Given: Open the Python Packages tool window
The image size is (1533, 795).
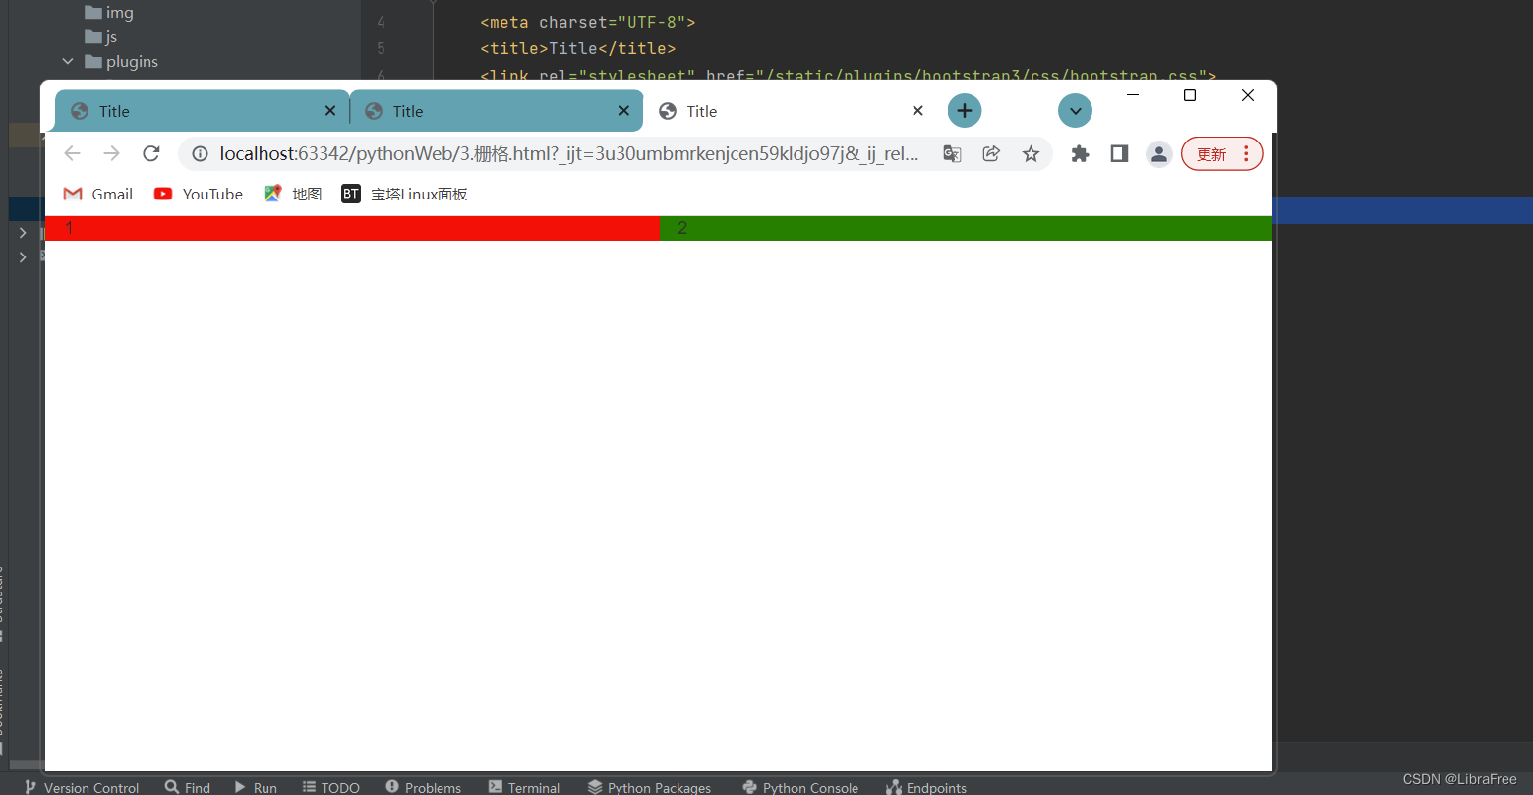Looking at the screenshot, I should point(649,787).
